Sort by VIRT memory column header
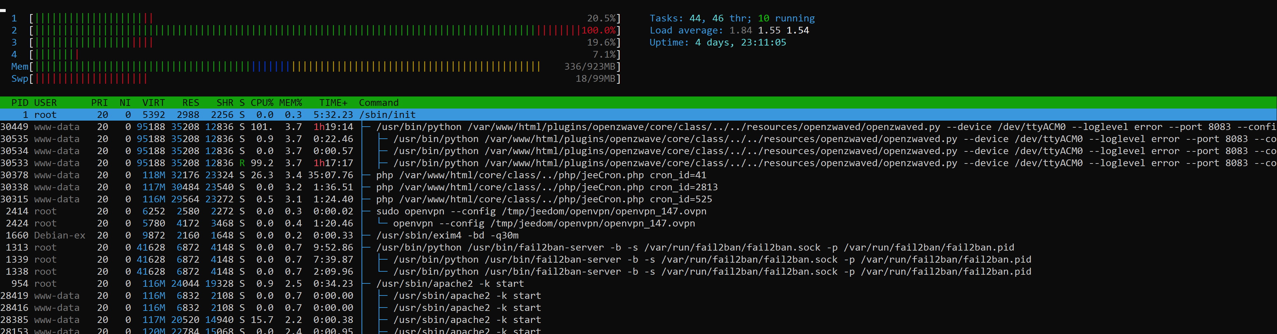Viewport: 1277px width, 334px height. point(154,103)
